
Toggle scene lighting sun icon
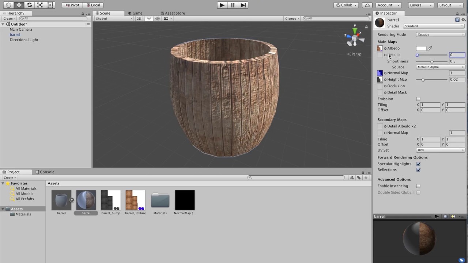coord(149,19)
